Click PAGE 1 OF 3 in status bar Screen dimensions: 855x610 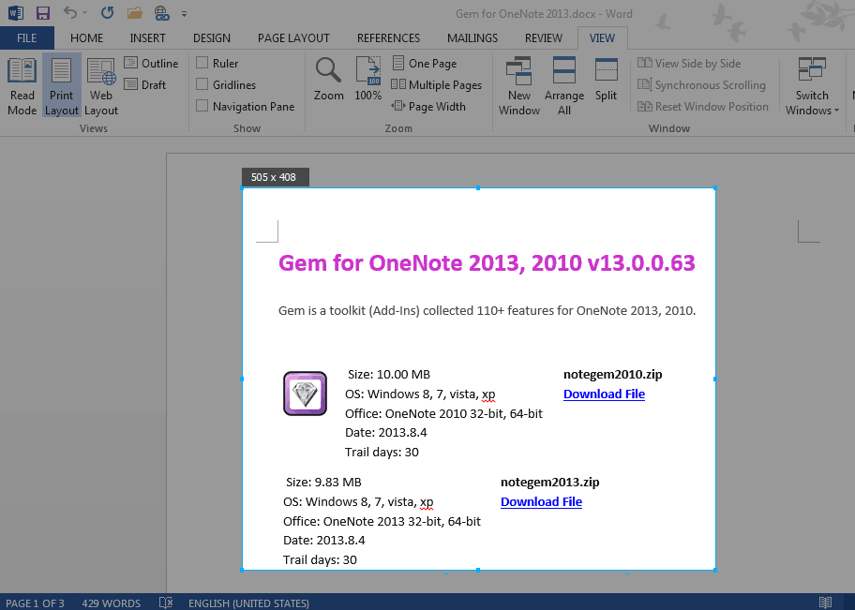point(35,603)
